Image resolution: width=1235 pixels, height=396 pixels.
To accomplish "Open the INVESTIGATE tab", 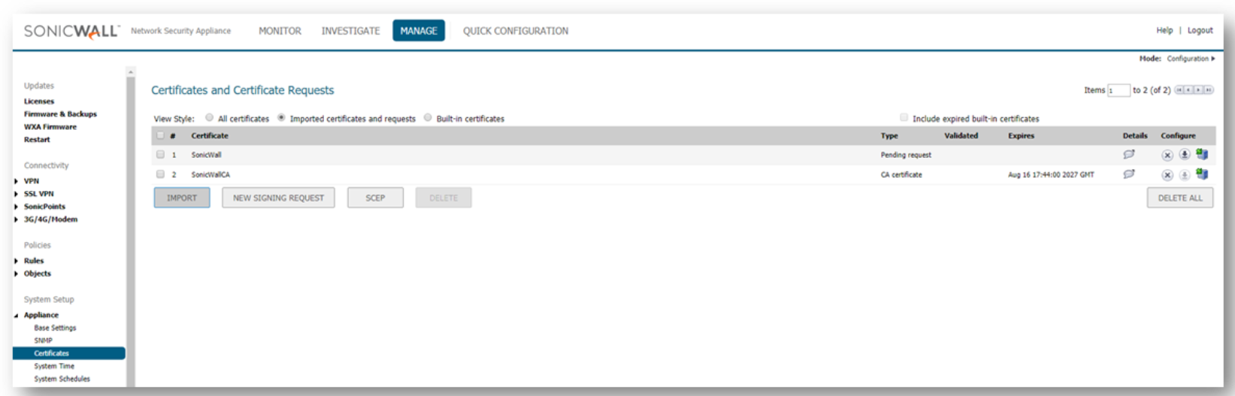I will click(x=350, y=31).
